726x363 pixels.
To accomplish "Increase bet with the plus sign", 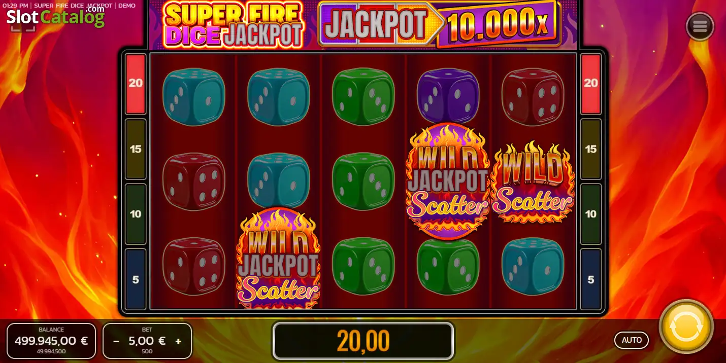I will pyautogui.click(x=178, y=341).
